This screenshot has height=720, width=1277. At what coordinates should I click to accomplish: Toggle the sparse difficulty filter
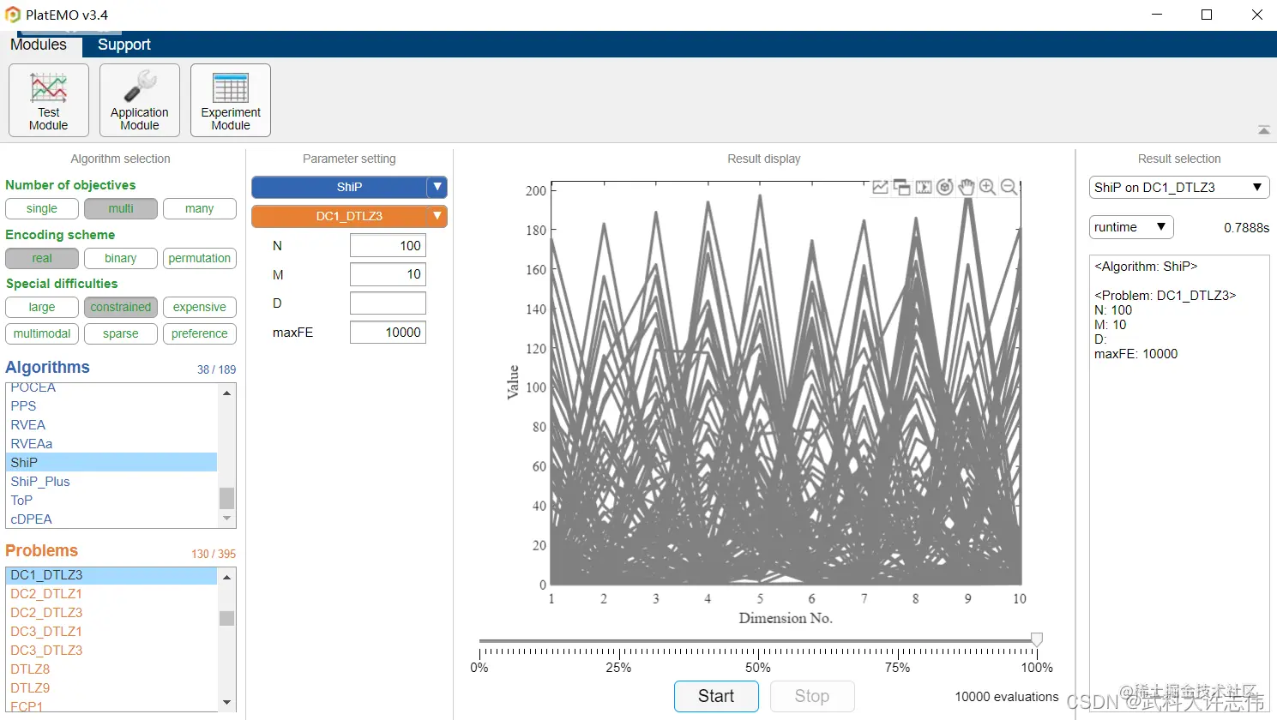pyautogui.click(x=121, y=333)
